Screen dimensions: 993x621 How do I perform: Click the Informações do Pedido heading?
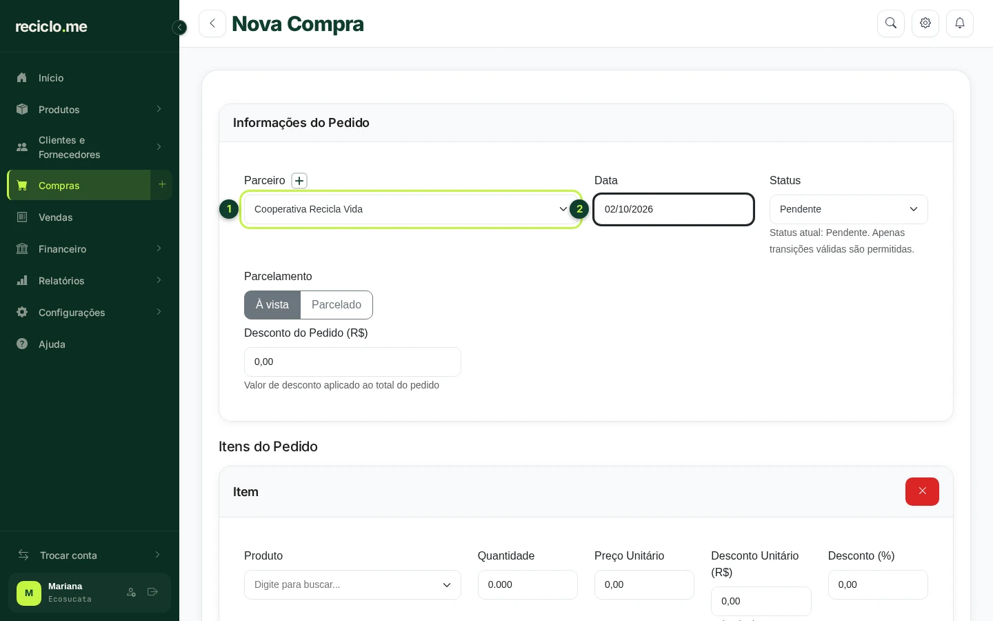coord(301,123)
